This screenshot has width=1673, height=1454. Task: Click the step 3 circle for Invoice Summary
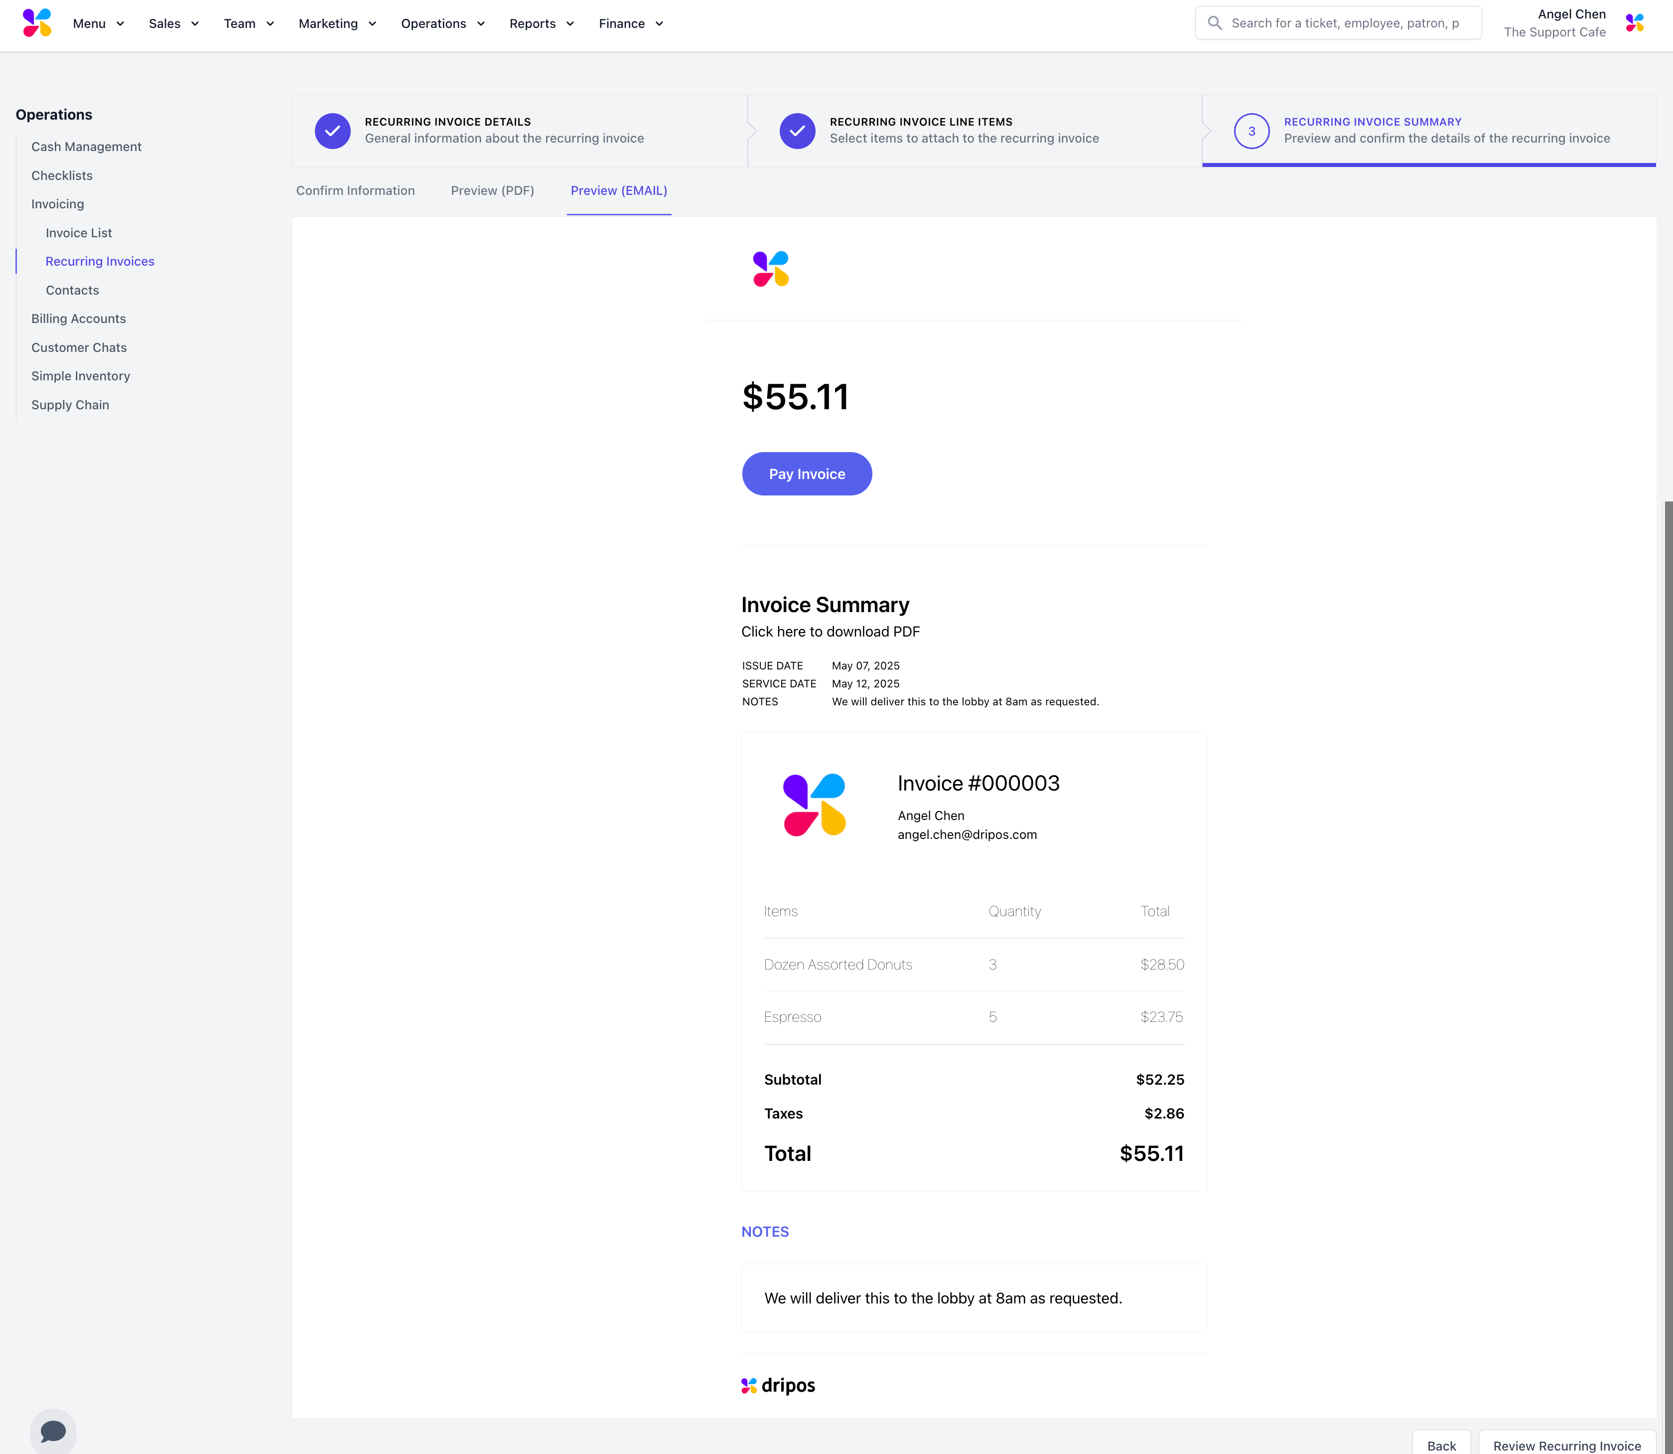click(x=1252, y=131)
